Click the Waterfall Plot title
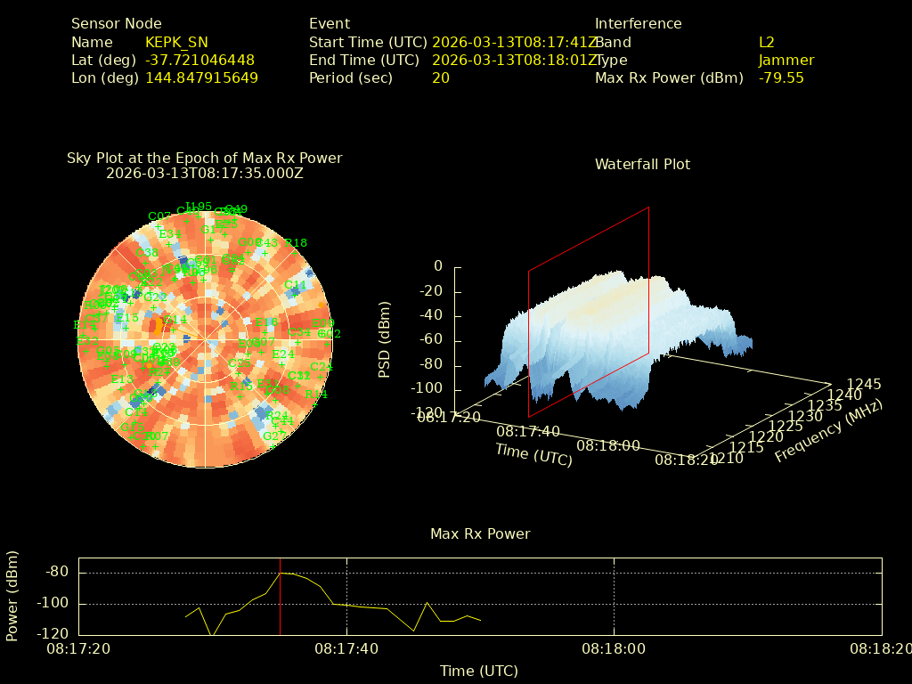This screenshot has height=684, width=912. [642, 164]
